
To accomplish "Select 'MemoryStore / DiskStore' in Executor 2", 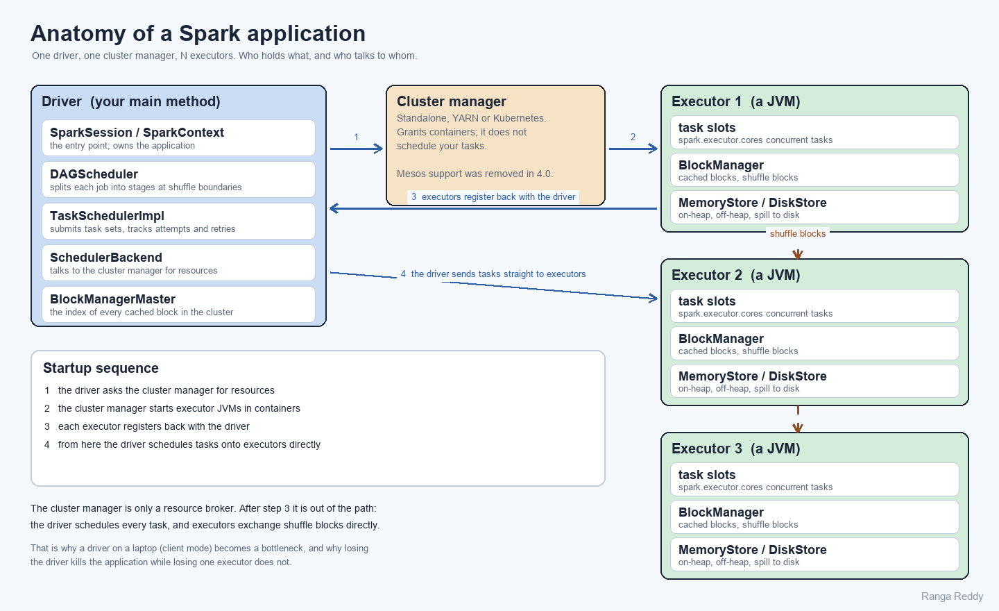I will tap(753, 376).
